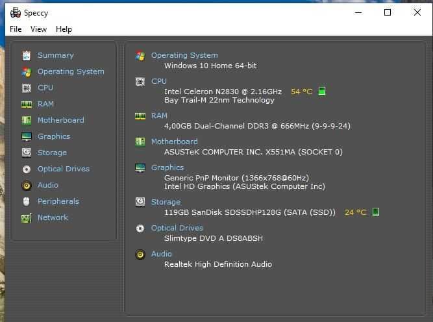This screenshot has height=322, width=433.
Task: Open the Audio heading link in summary
Action: [161, 254]
